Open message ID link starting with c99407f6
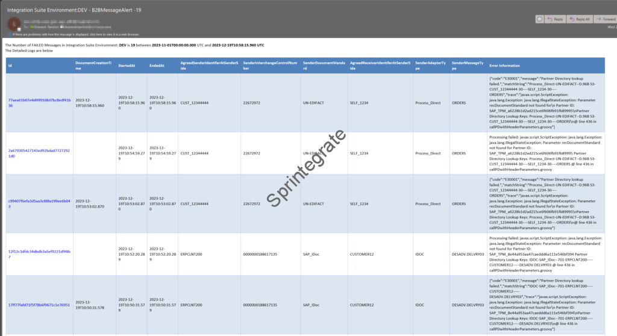This screenshot has width=617, height=336. (40, 204)
